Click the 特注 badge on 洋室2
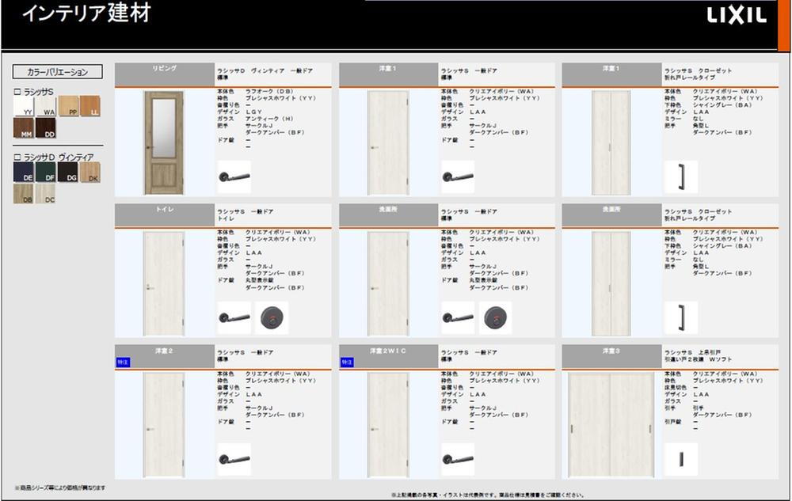This screenshot has width=792, height=501. click(124, 362)
